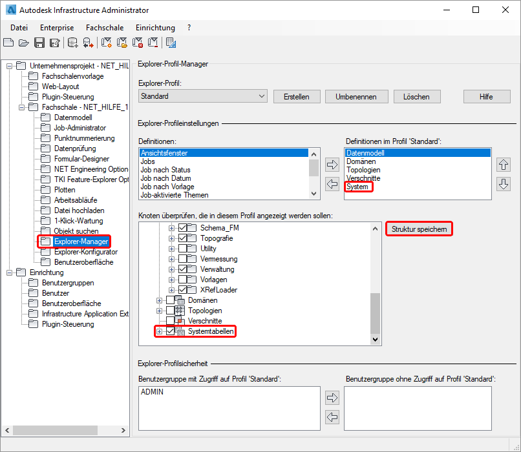Click the template icon with red X
The image size is (521, 452).
pos(137,43)
